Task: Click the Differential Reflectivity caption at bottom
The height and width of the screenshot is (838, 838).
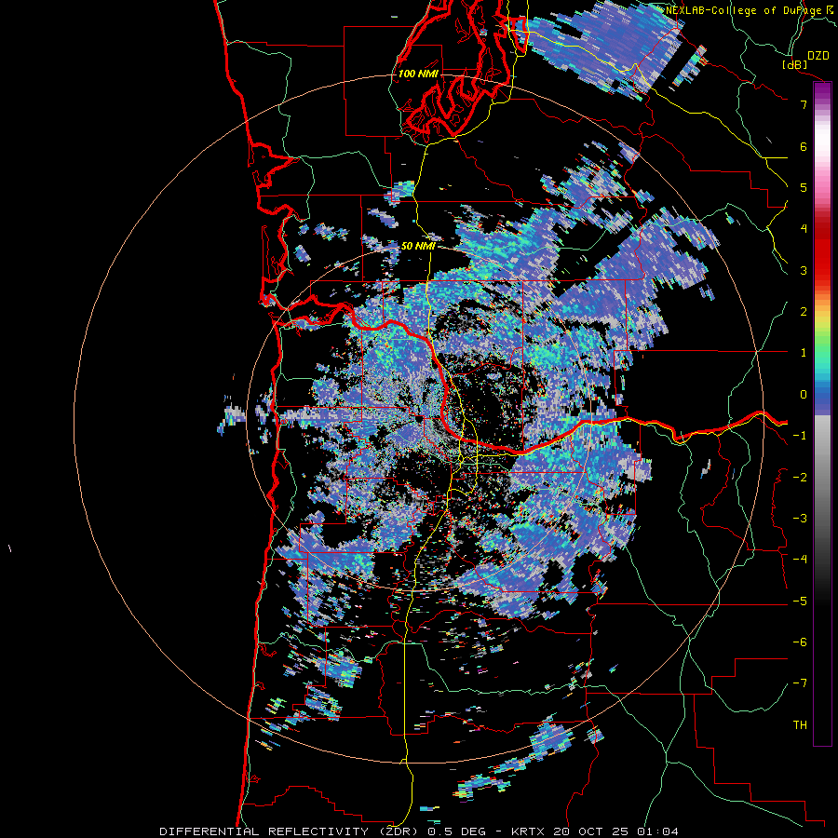Action: pos(419,831)
